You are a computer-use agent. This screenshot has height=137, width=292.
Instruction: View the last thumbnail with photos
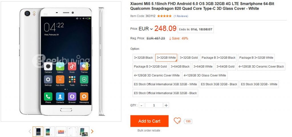84,132
